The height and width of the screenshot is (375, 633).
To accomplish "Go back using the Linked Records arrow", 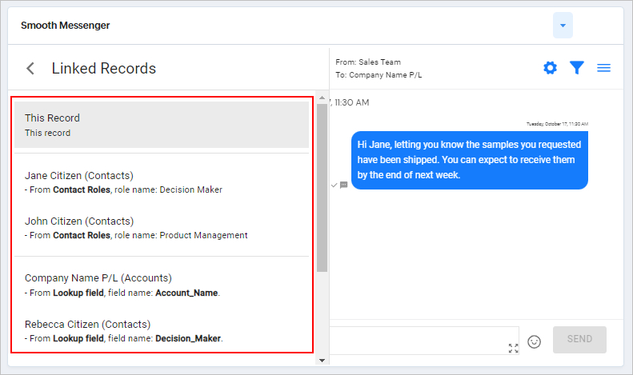I will [x=30, y=68].
